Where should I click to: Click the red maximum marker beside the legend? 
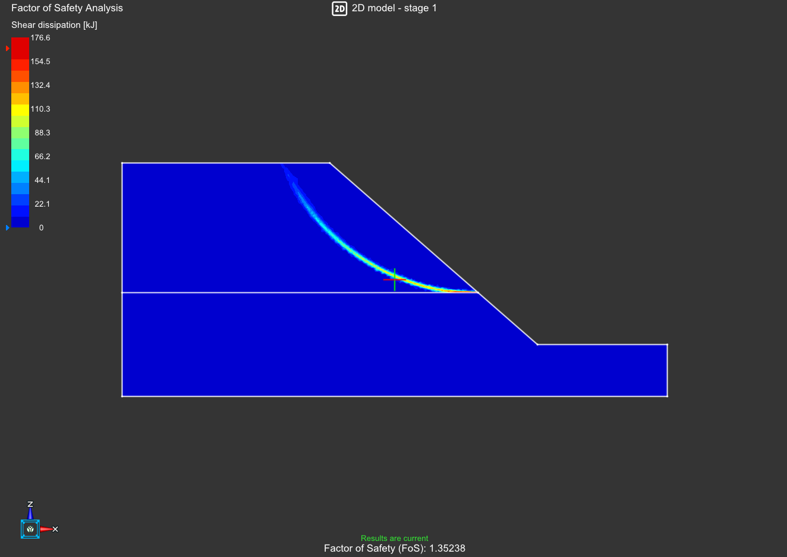[8, 49]
